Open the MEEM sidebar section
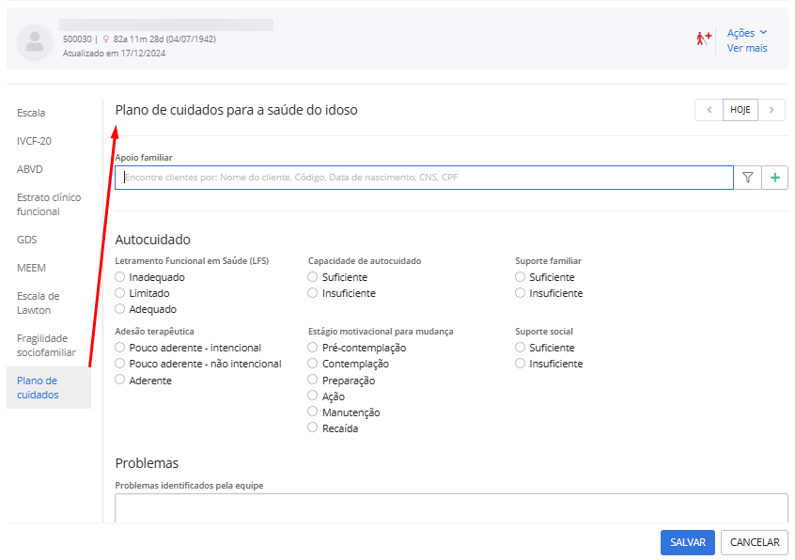 31,268
